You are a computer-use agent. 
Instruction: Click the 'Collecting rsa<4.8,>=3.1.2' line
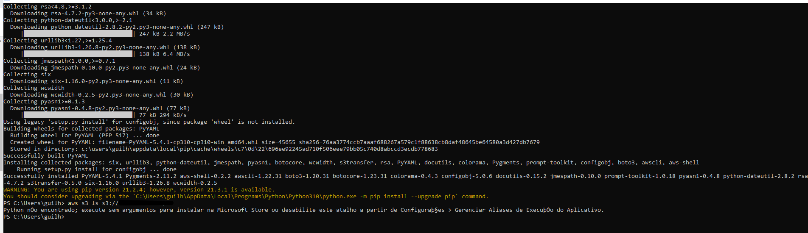click(48, 6)
